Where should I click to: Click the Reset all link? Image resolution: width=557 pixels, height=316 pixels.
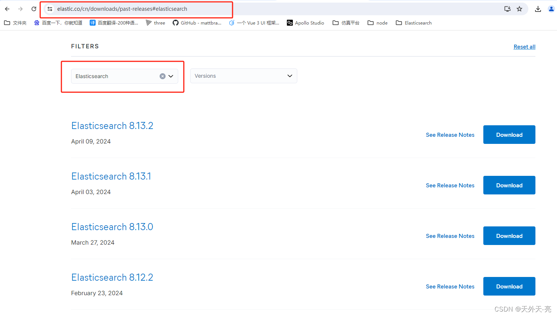tap(525, 47)
